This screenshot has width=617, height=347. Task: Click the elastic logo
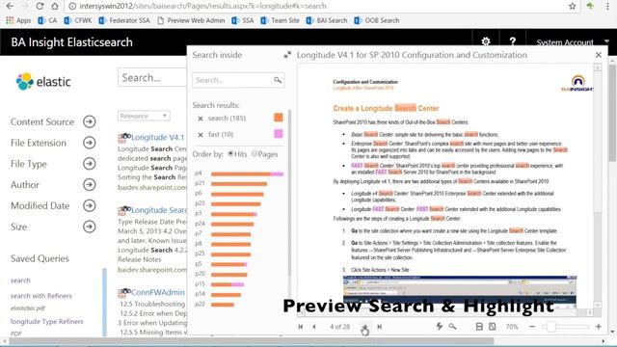pyautogui.click(x=43, y=81)
